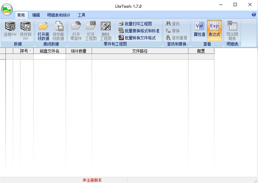Click the 磁盘文件名 column header

(x=50, y=51)
